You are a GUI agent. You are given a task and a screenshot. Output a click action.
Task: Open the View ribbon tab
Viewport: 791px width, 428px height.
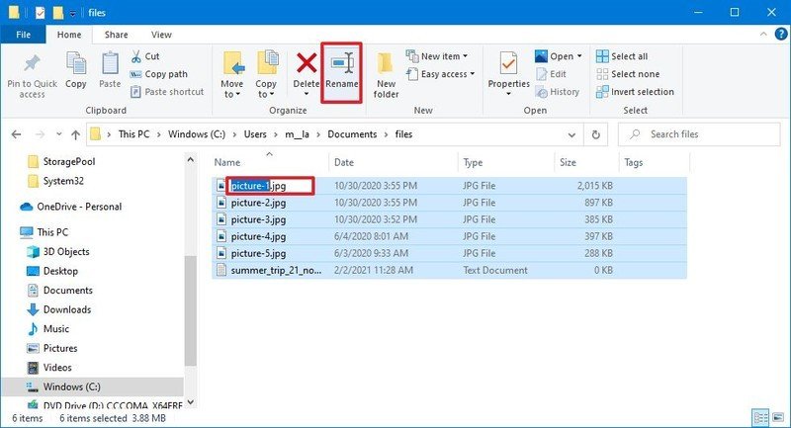pyautogui.click(x=161, y=35)
